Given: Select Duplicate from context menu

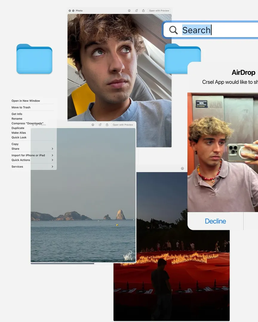Looking at the screenshot, I should [18, 128].
